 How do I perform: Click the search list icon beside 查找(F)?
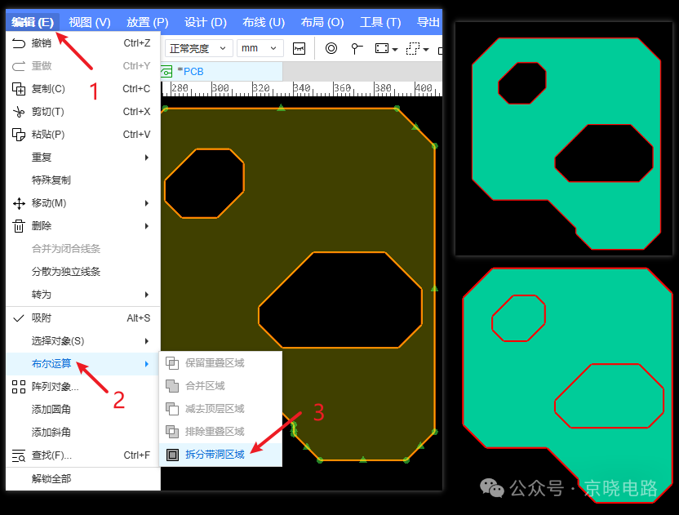[19, 455]
